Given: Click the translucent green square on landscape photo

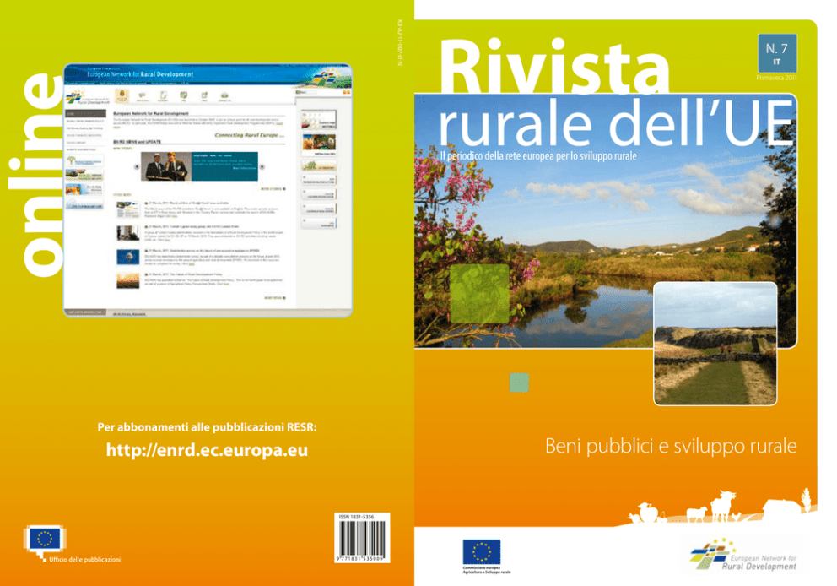Looking at the screenshot, I should 479,294.
